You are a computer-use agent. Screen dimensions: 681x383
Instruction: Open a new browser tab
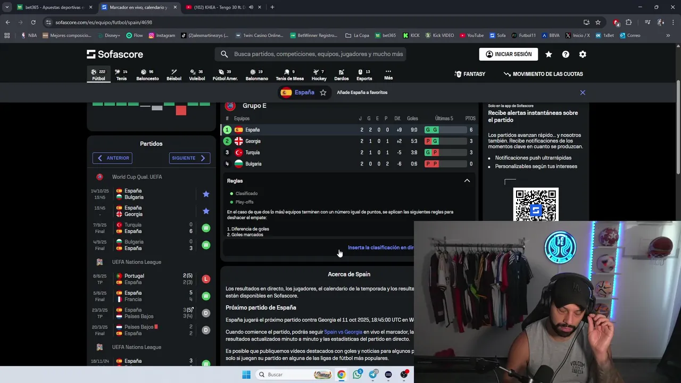[x=272, y=7]
